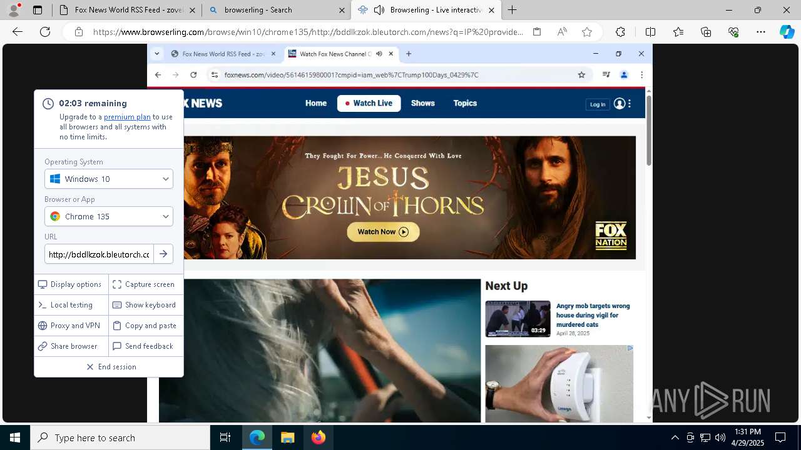801x450 pixels.
Task: Open Fox News Topics menu
Action: [465, 103]
